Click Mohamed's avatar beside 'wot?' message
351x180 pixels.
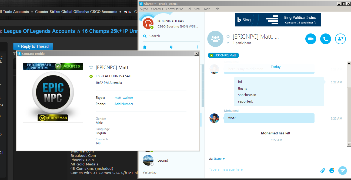tap(214, 118)
